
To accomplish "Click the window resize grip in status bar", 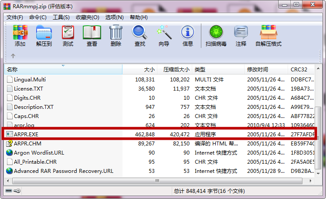I will (320, 193).
